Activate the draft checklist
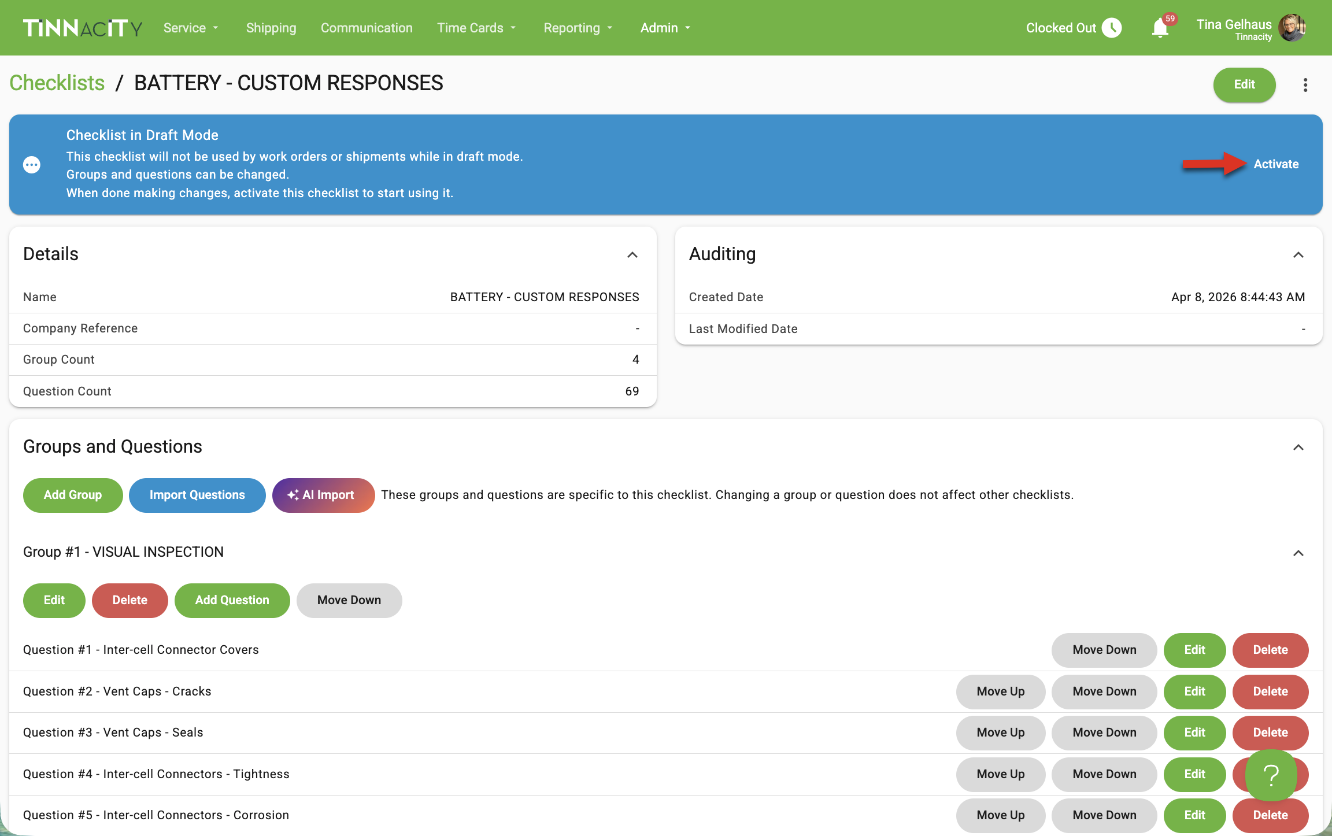Viewport: 1332px width, 836px height. point(1276,164)
